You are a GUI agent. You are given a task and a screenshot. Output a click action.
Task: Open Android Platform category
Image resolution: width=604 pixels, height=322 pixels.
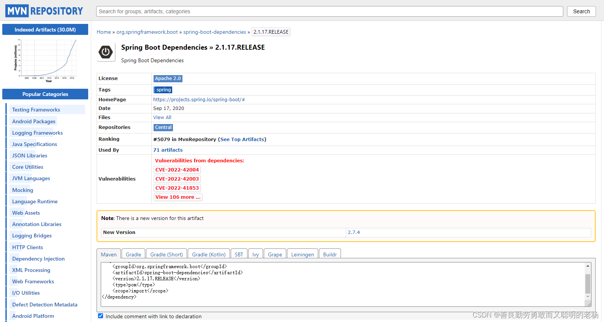pos(33,316)
